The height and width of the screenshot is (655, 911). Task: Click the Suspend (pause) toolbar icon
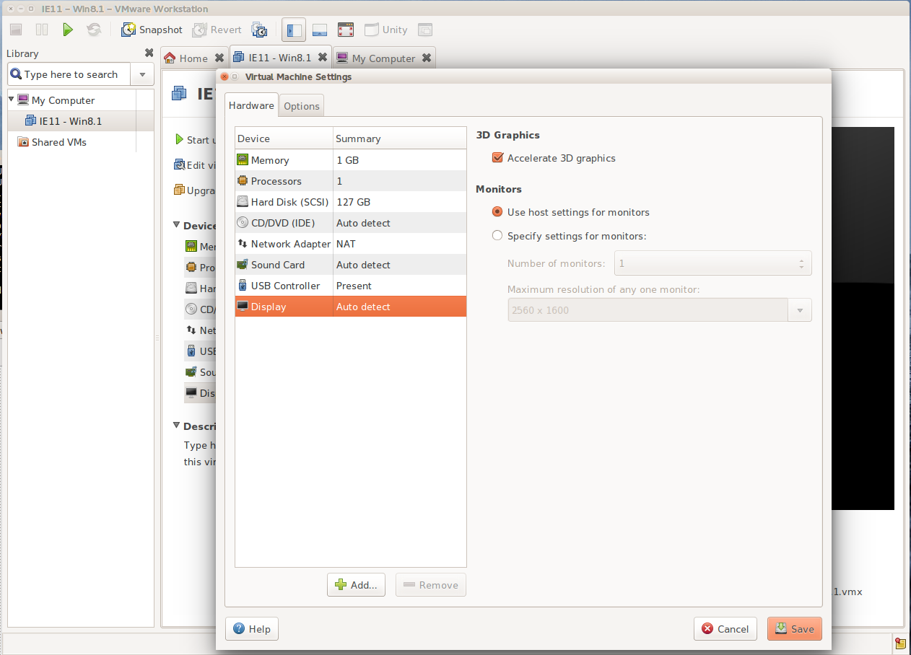click(42, 30)
